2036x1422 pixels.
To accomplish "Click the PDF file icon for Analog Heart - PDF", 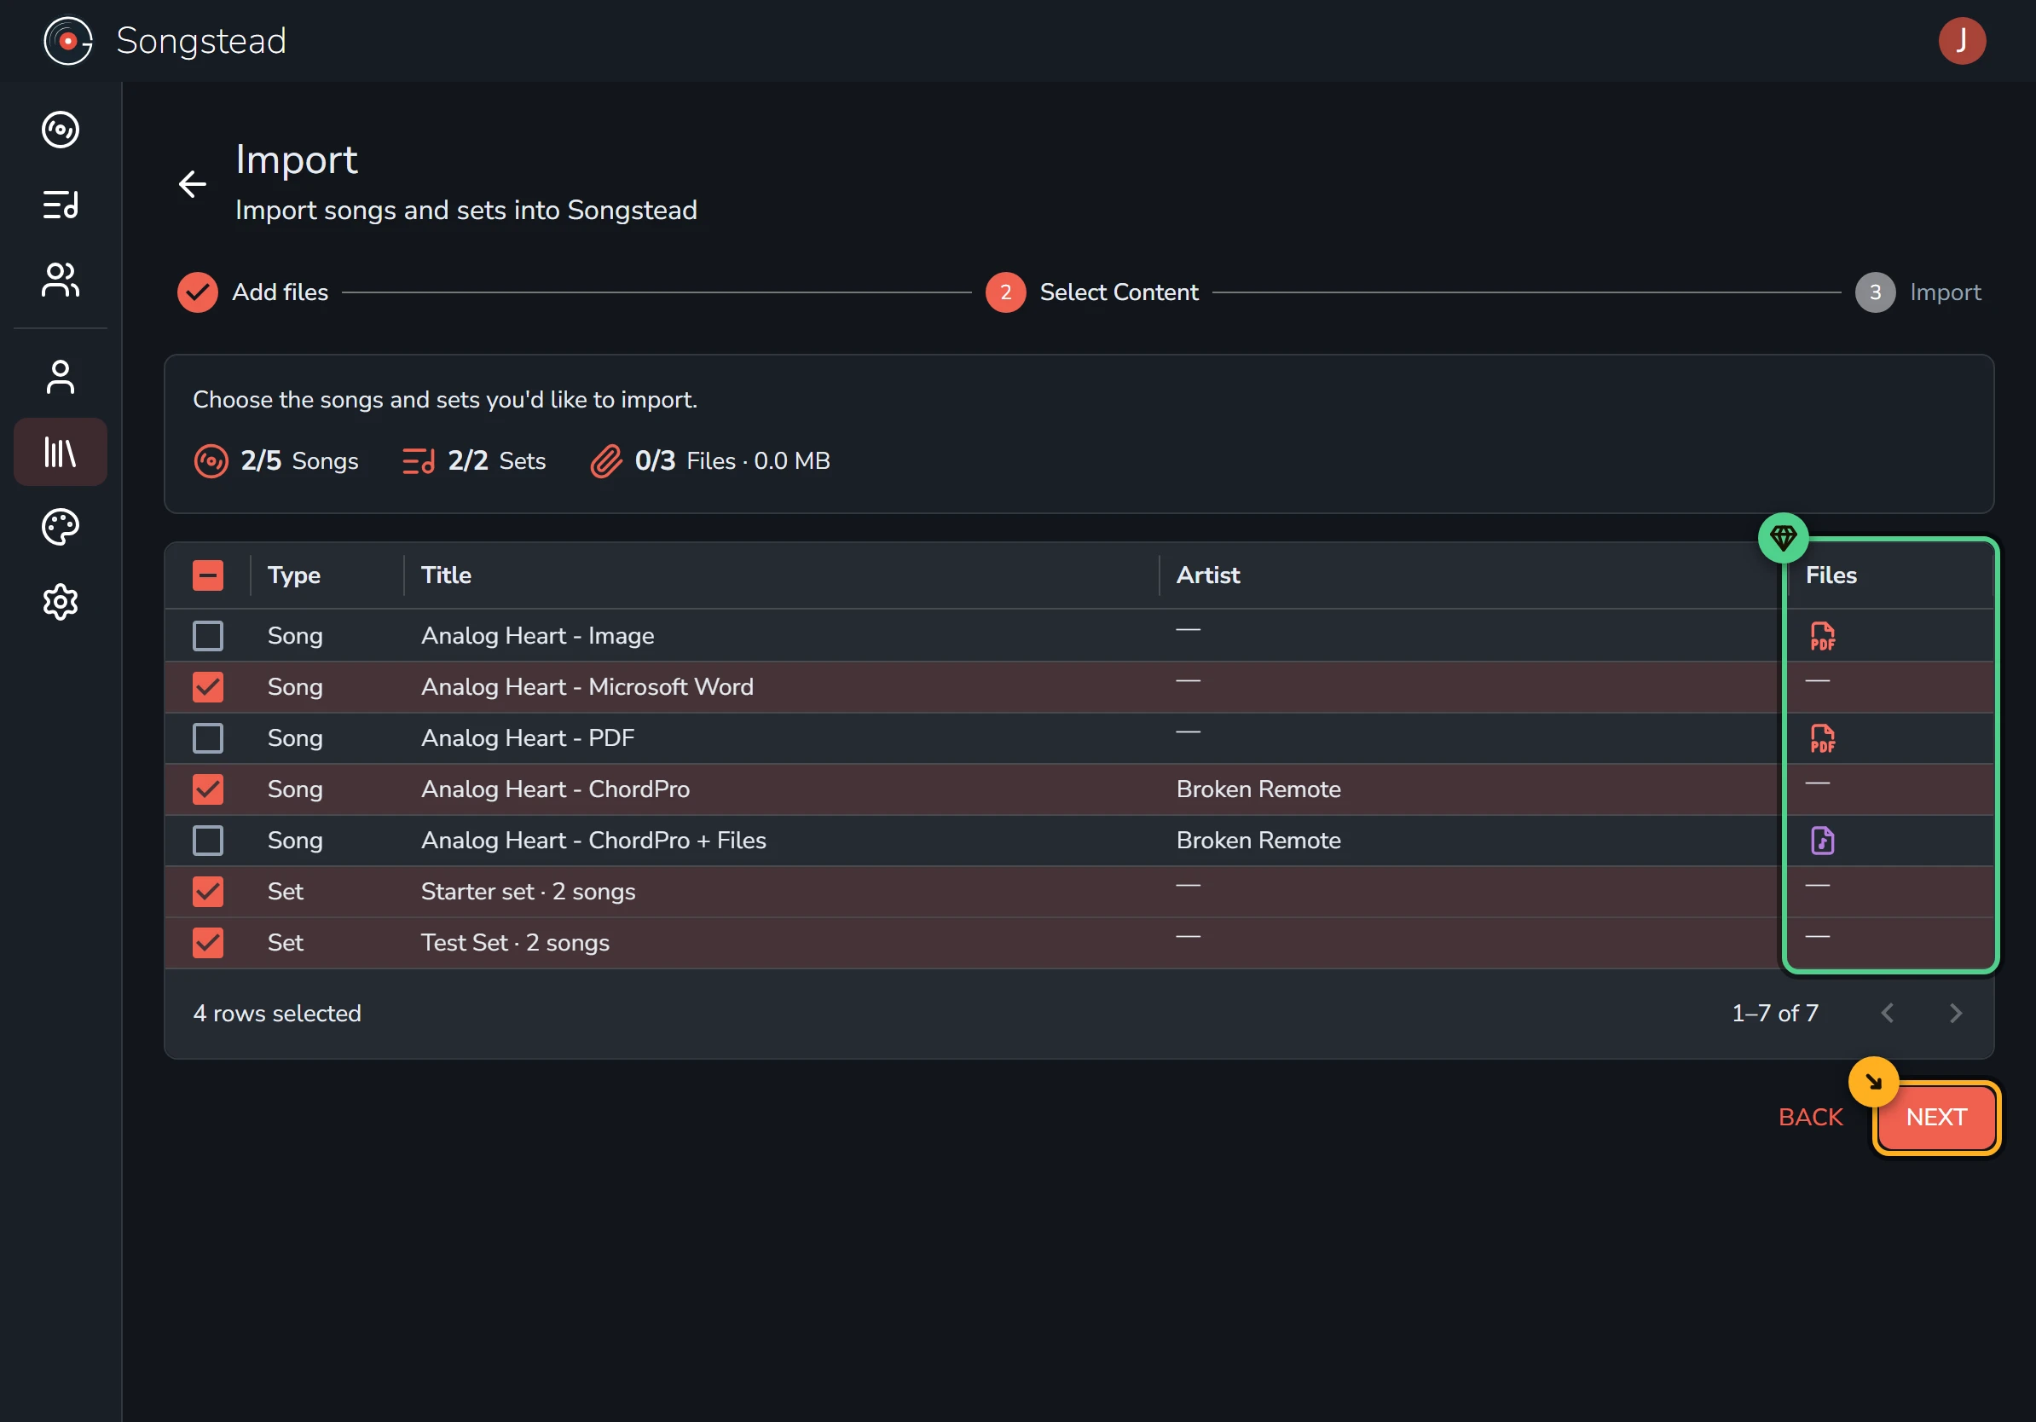I will (1822, 738).
